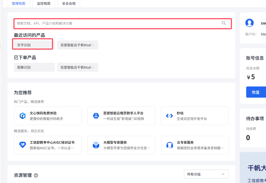Click the search magnifier icon
The height and width of the screenshot is (183, 266).
[224, 23]
